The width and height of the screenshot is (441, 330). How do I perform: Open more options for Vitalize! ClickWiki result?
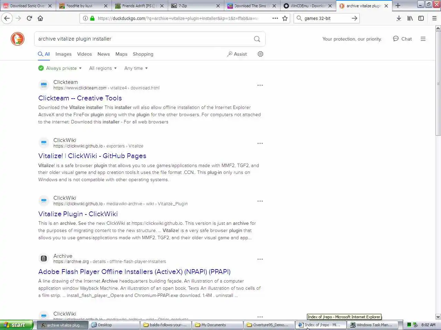pos(260,143)
